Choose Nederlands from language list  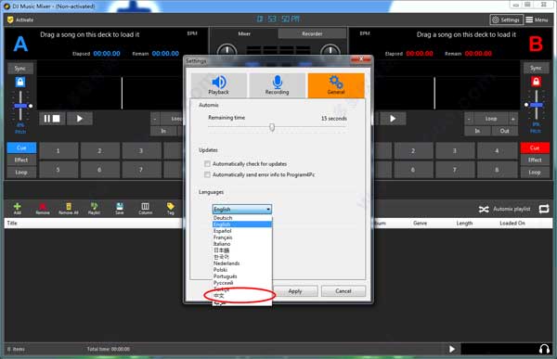pyautogui.click(x=242, y=263)
